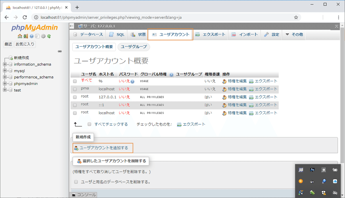Click the ユーザ名 column header
The height and width of the screenshot is (198, 345).
click(89, 74)
